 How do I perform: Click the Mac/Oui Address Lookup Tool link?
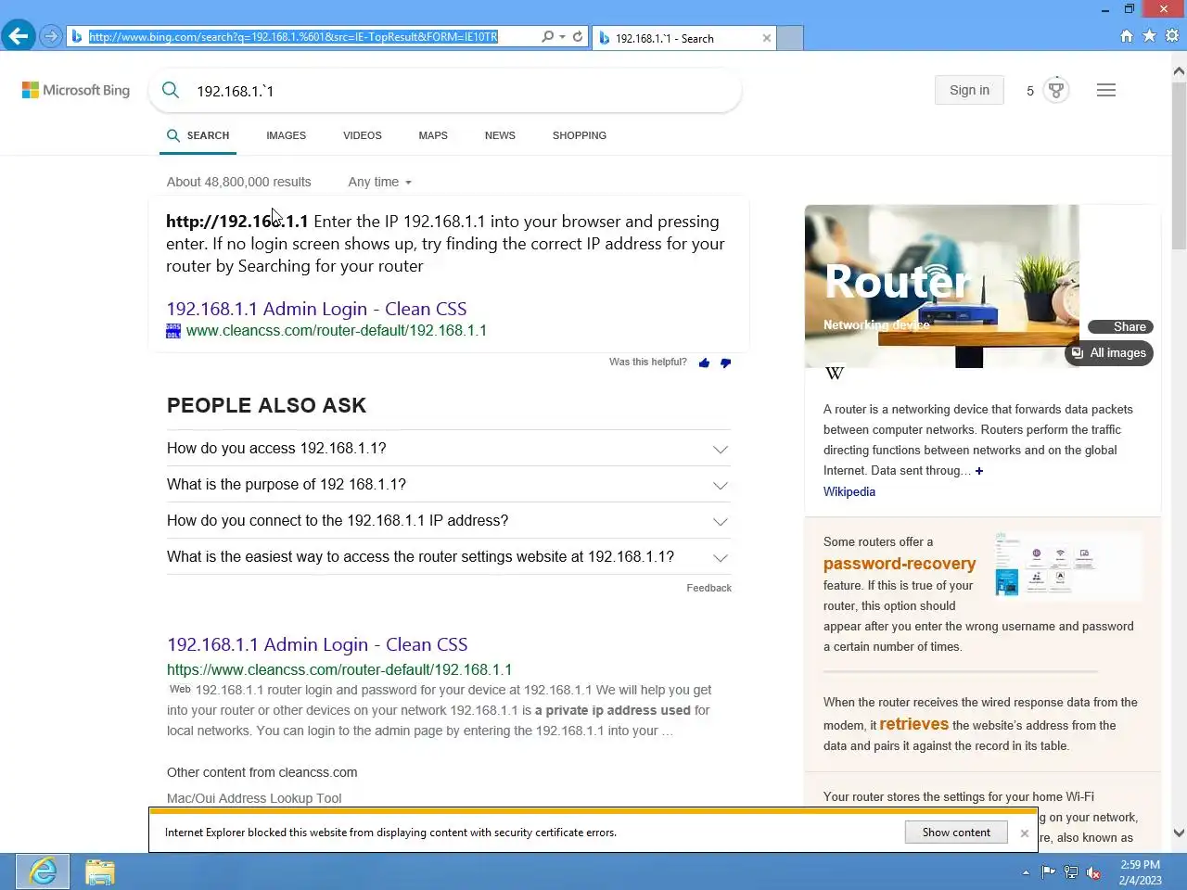pyautogui.click(x=254, y=798)
